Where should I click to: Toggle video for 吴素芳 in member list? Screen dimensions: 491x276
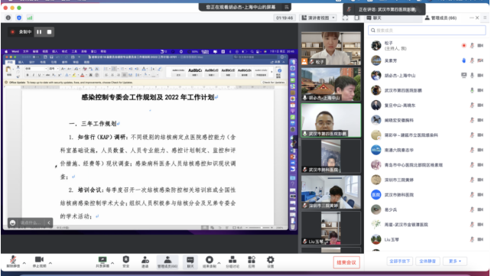pos(480,60)
